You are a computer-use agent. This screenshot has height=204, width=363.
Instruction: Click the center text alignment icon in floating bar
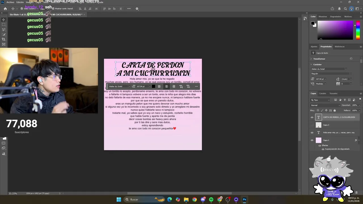point(166,86)
